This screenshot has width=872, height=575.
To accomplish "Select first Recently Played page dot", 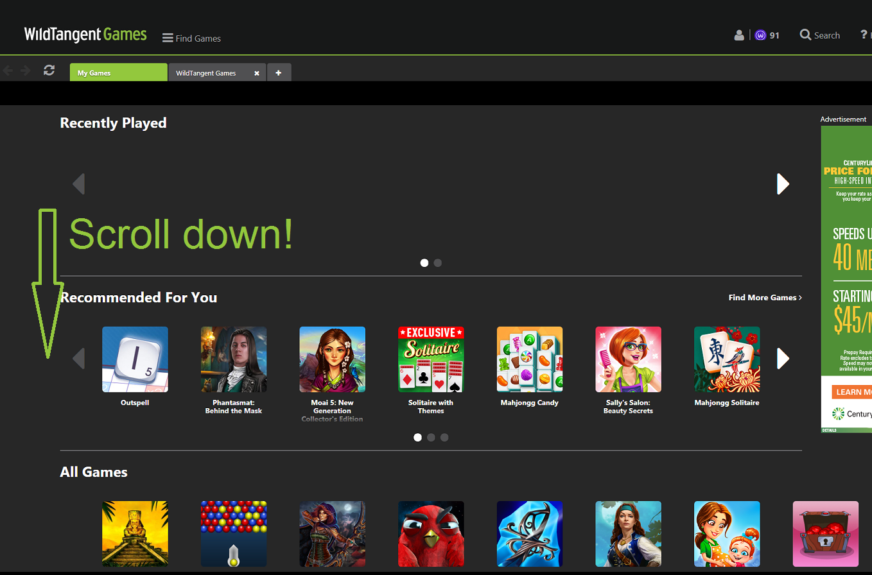I will (x=424, y=262).
